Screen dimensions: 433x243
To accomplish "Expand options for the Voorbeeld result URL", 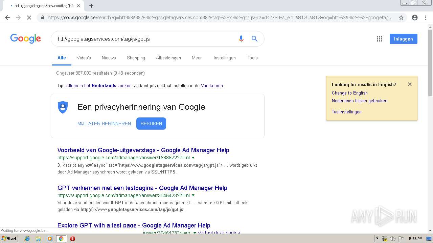I will tap(193, 158).
